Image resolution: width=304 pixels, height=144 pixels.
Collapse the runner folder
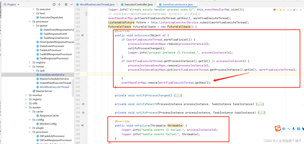(30, 66)
